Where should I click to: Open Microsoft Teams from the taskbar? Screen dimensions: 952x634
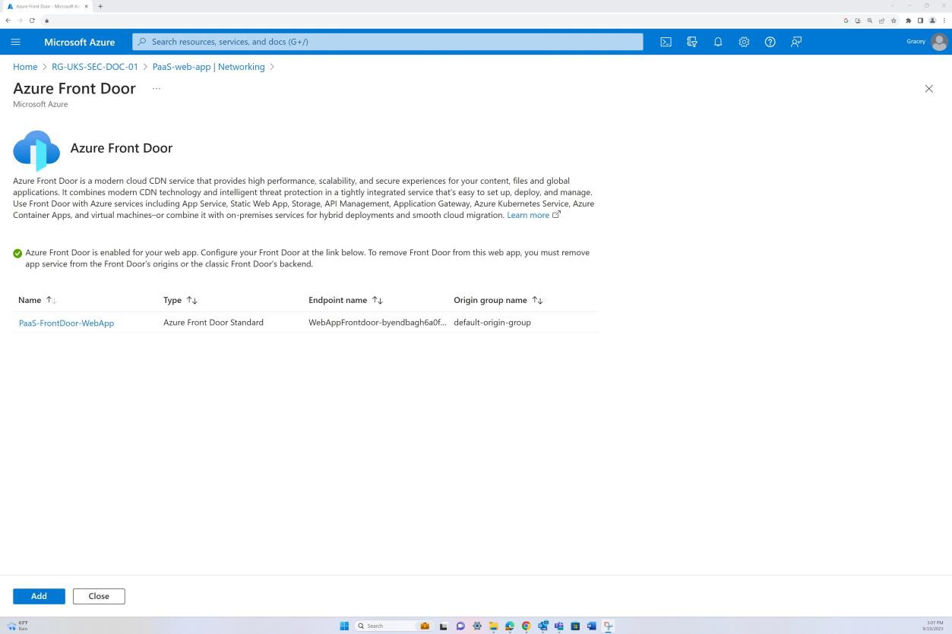pos(560,626)
